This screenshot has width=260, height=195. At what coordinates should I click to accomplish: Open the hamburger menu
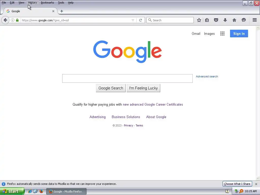[255, 20]
